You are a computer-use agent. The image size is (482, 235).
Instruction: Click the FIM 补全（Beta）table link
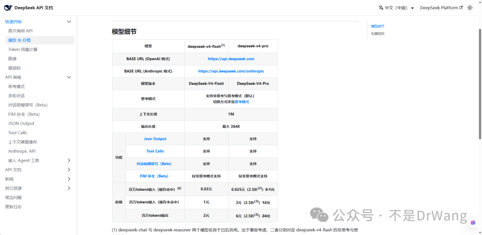[x=154, y=176]
